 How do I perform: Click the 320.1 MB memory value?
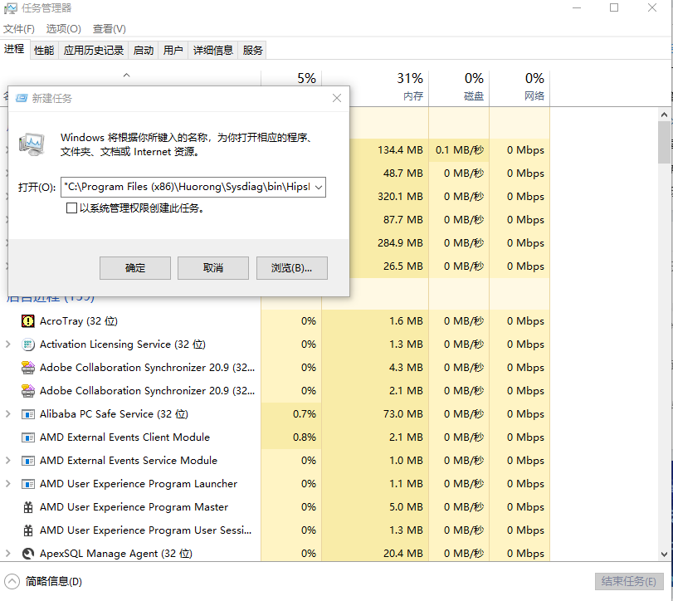[x=400, y=197]
